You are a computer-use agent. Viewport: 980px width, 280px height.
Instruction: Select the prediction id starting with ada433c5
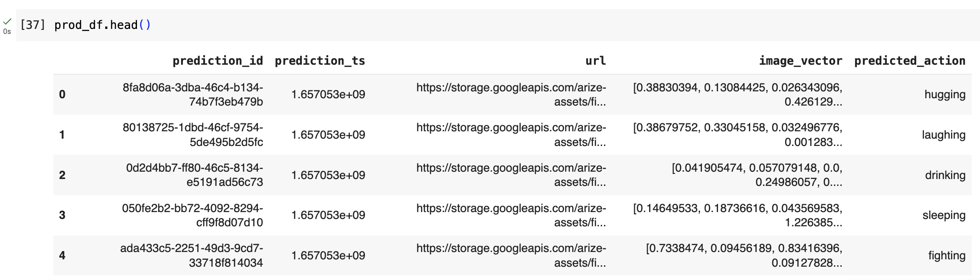click(192, 255)
